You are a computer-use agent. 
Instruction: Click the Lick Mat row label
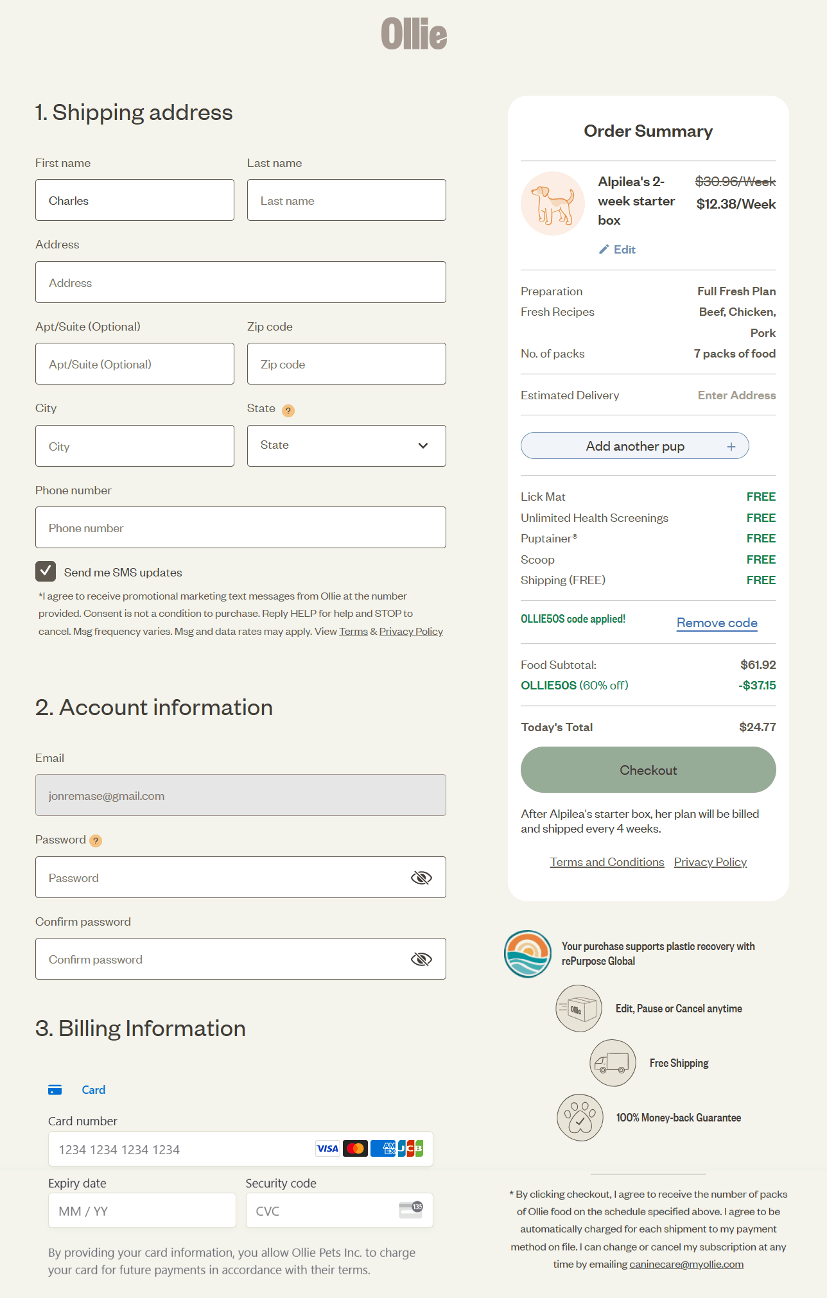point(543,497)
